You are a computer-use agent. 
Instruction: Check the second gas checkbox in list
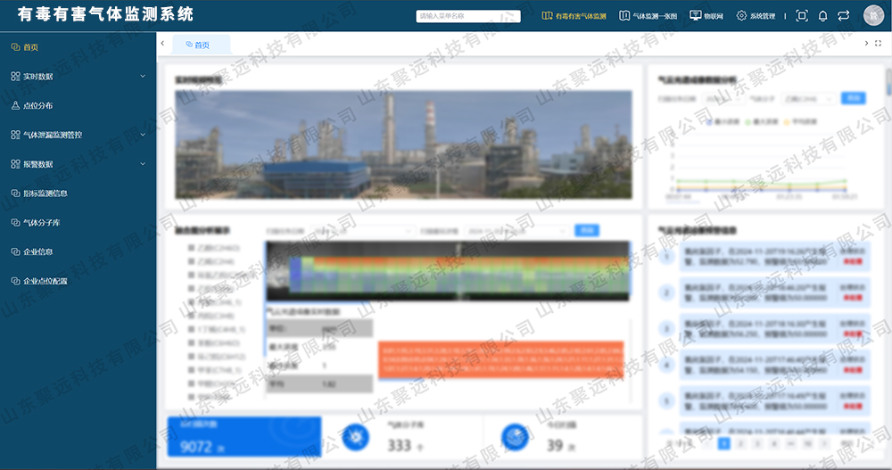click(191, 261)
